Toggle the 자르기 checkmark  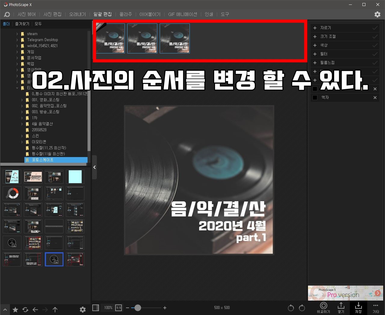pos(375,28)
